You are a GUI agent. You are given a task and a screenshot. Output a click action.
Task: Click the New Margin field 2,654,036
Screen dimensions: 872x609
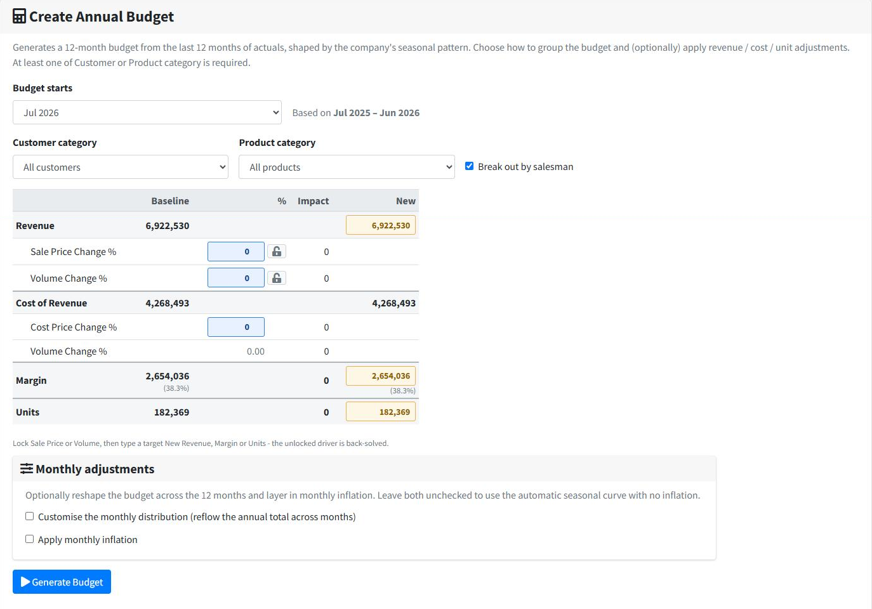coord(381,376)
